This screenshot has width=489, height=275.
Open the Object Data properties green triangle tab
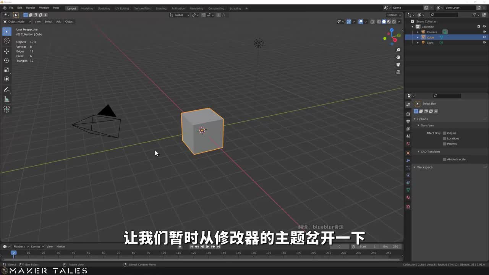click(x=408, y=190)
